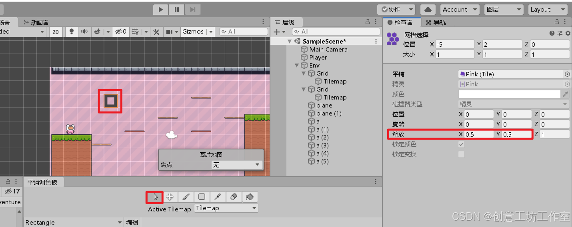Toggle Scene view effects icon
The height and width of the screenshot is (227, 572).
(x=97, y=32)
